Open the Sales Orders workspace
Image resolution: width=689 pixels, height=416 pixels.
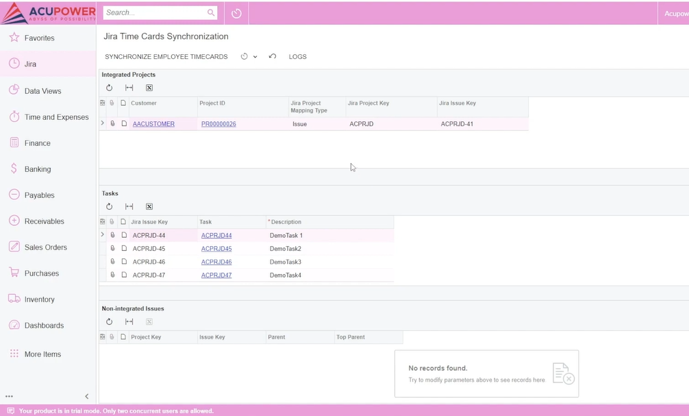(45, 247)
